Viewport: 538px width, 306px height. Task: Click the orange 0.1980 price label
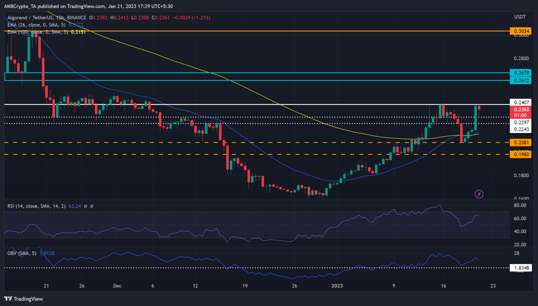[521, 154]
